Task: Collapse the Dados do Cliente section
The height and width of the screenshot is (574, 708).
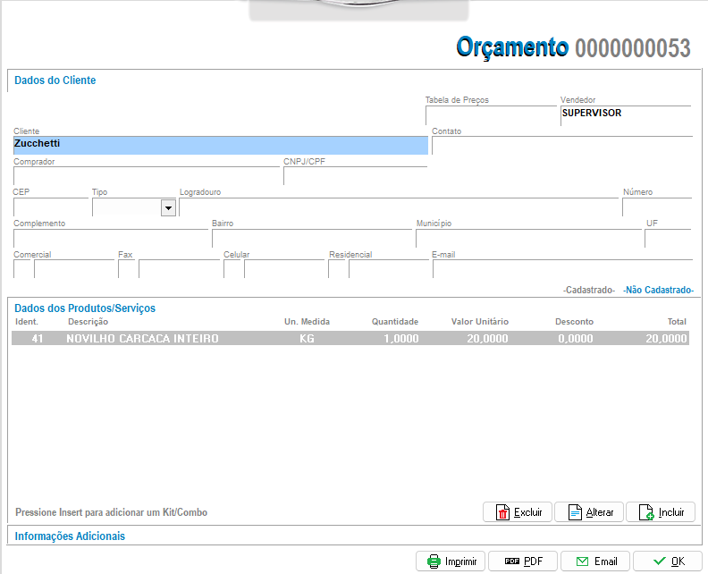Action: pyautogui.click(x=55, y=80)
